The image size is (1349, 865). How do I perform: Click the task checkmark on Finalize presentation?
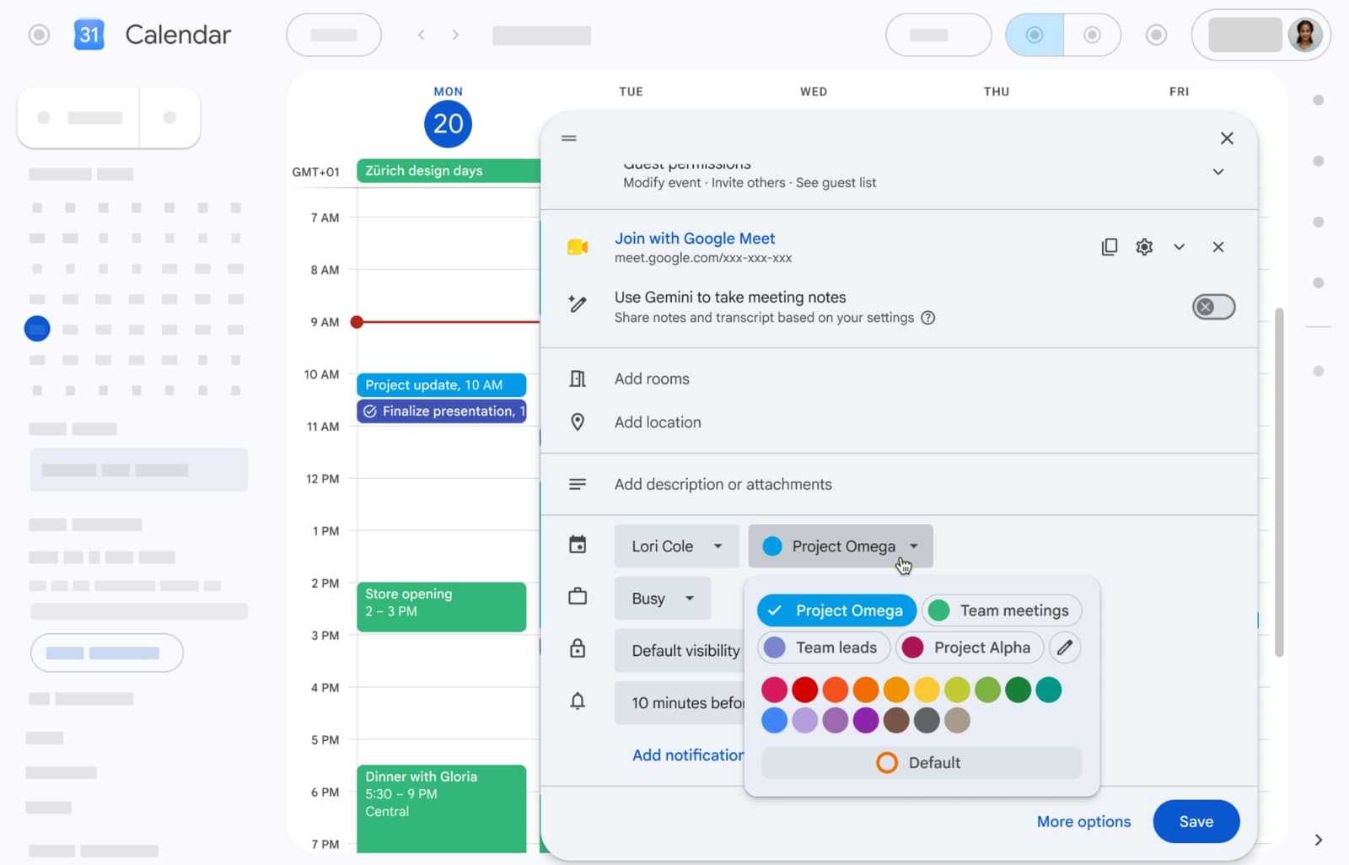pyautogui.click(x=370, y=411)
